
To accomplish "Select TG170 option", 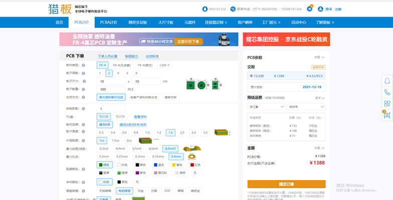I will 120,116.
